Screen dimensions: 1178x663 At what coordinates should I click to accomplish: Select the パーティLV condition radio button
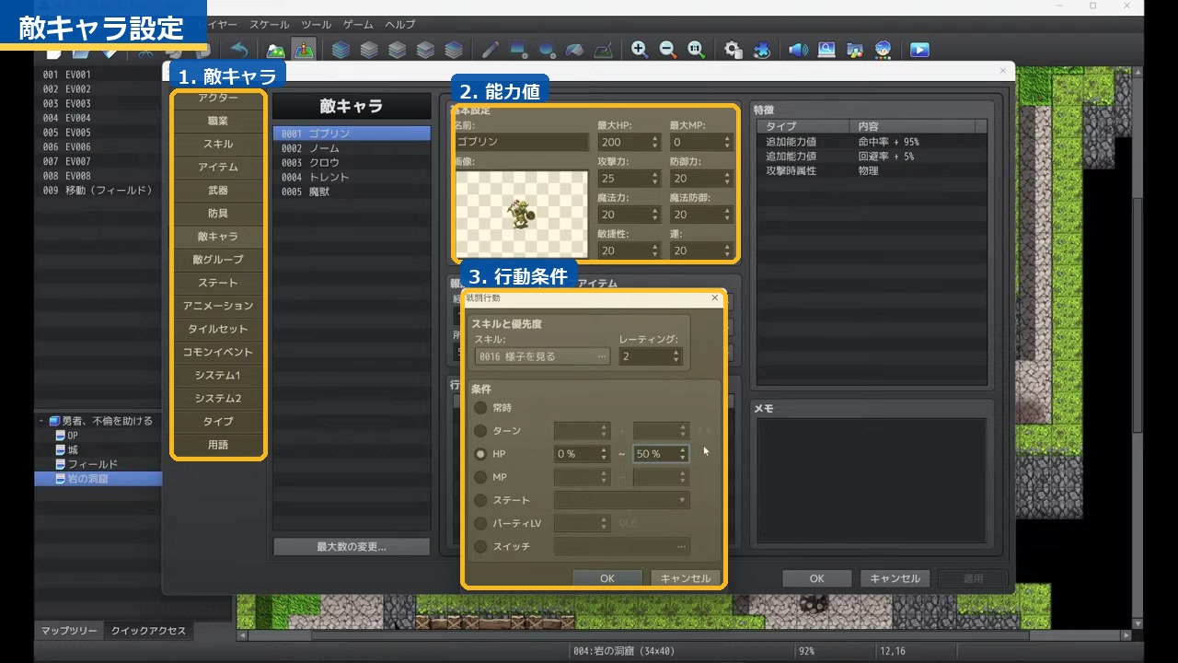point(480,523)
